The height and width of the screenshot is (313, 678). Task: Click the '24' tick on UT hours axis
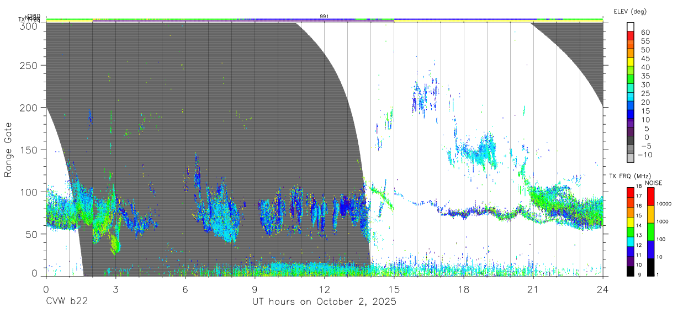coord(602,288)
